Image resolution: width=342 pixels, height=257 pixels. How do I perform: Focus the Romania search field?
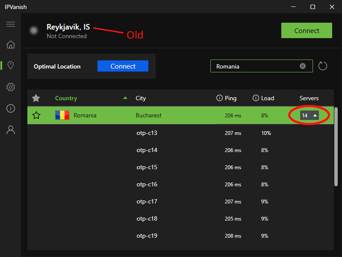(261, 66)
